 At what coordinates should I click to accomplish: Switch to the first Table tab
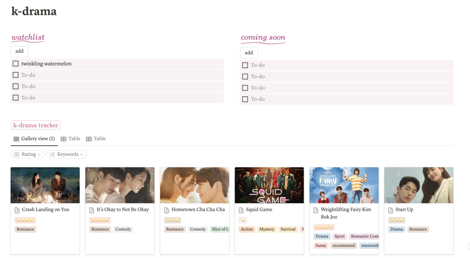tap(71, 139)
